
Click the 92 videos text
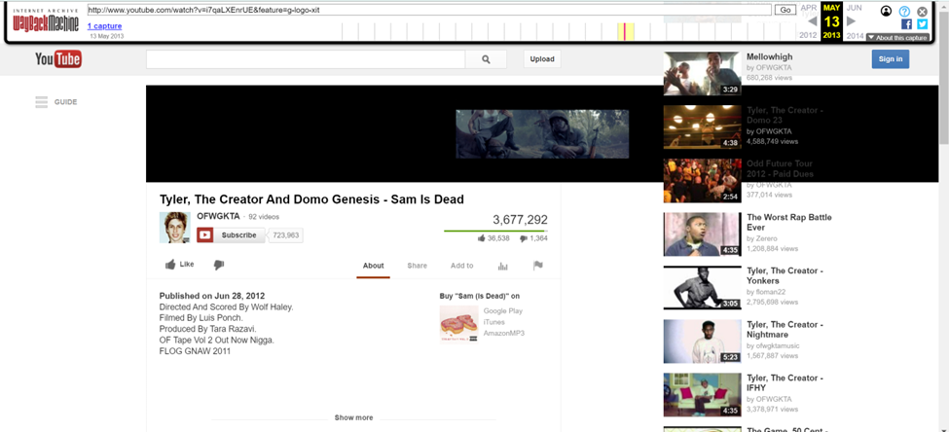pyautogui.click(x=264, y=217)
